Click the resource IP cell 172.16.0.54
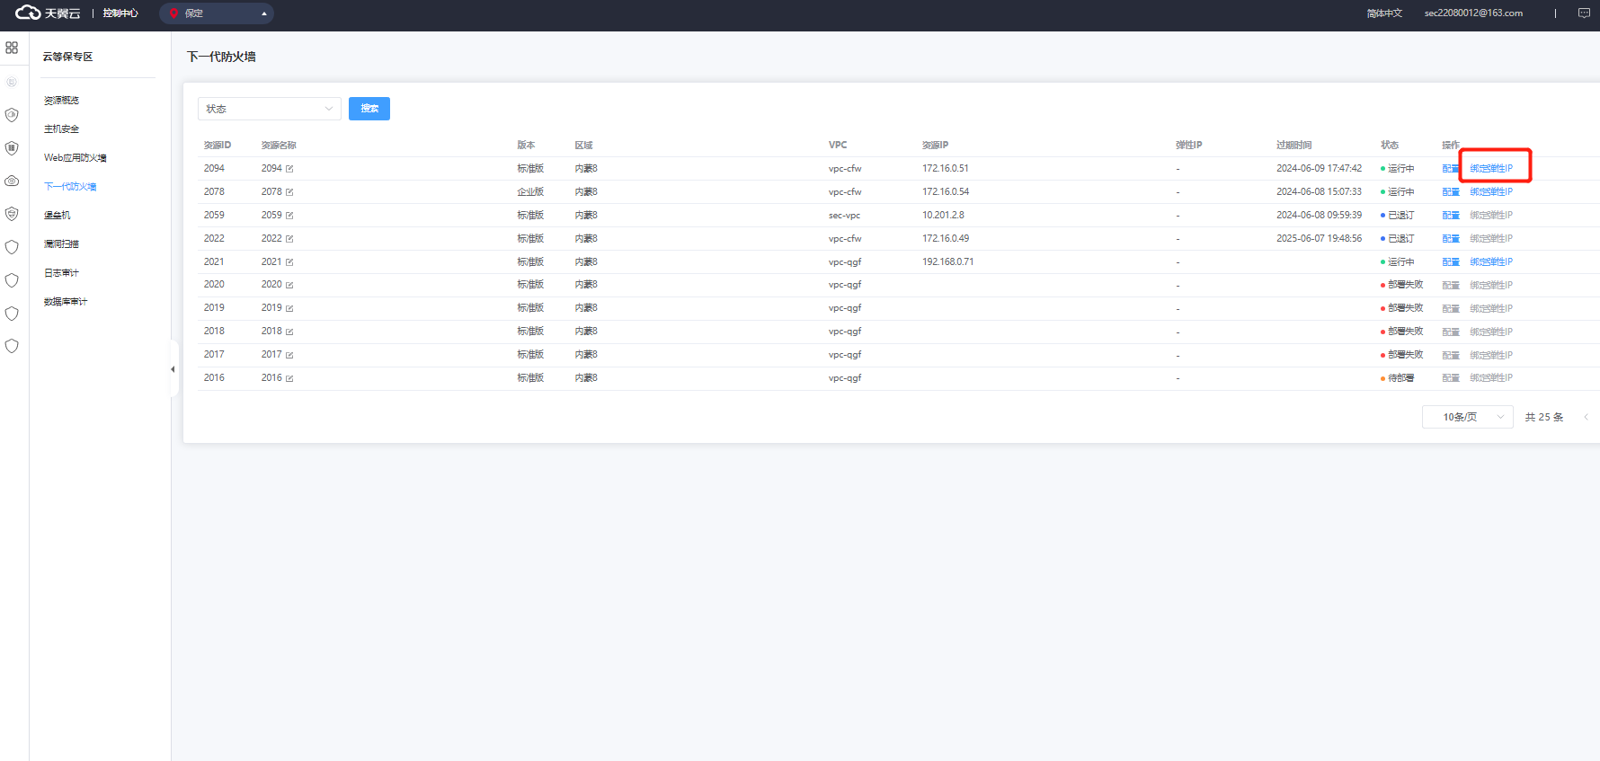 (946, 192)
